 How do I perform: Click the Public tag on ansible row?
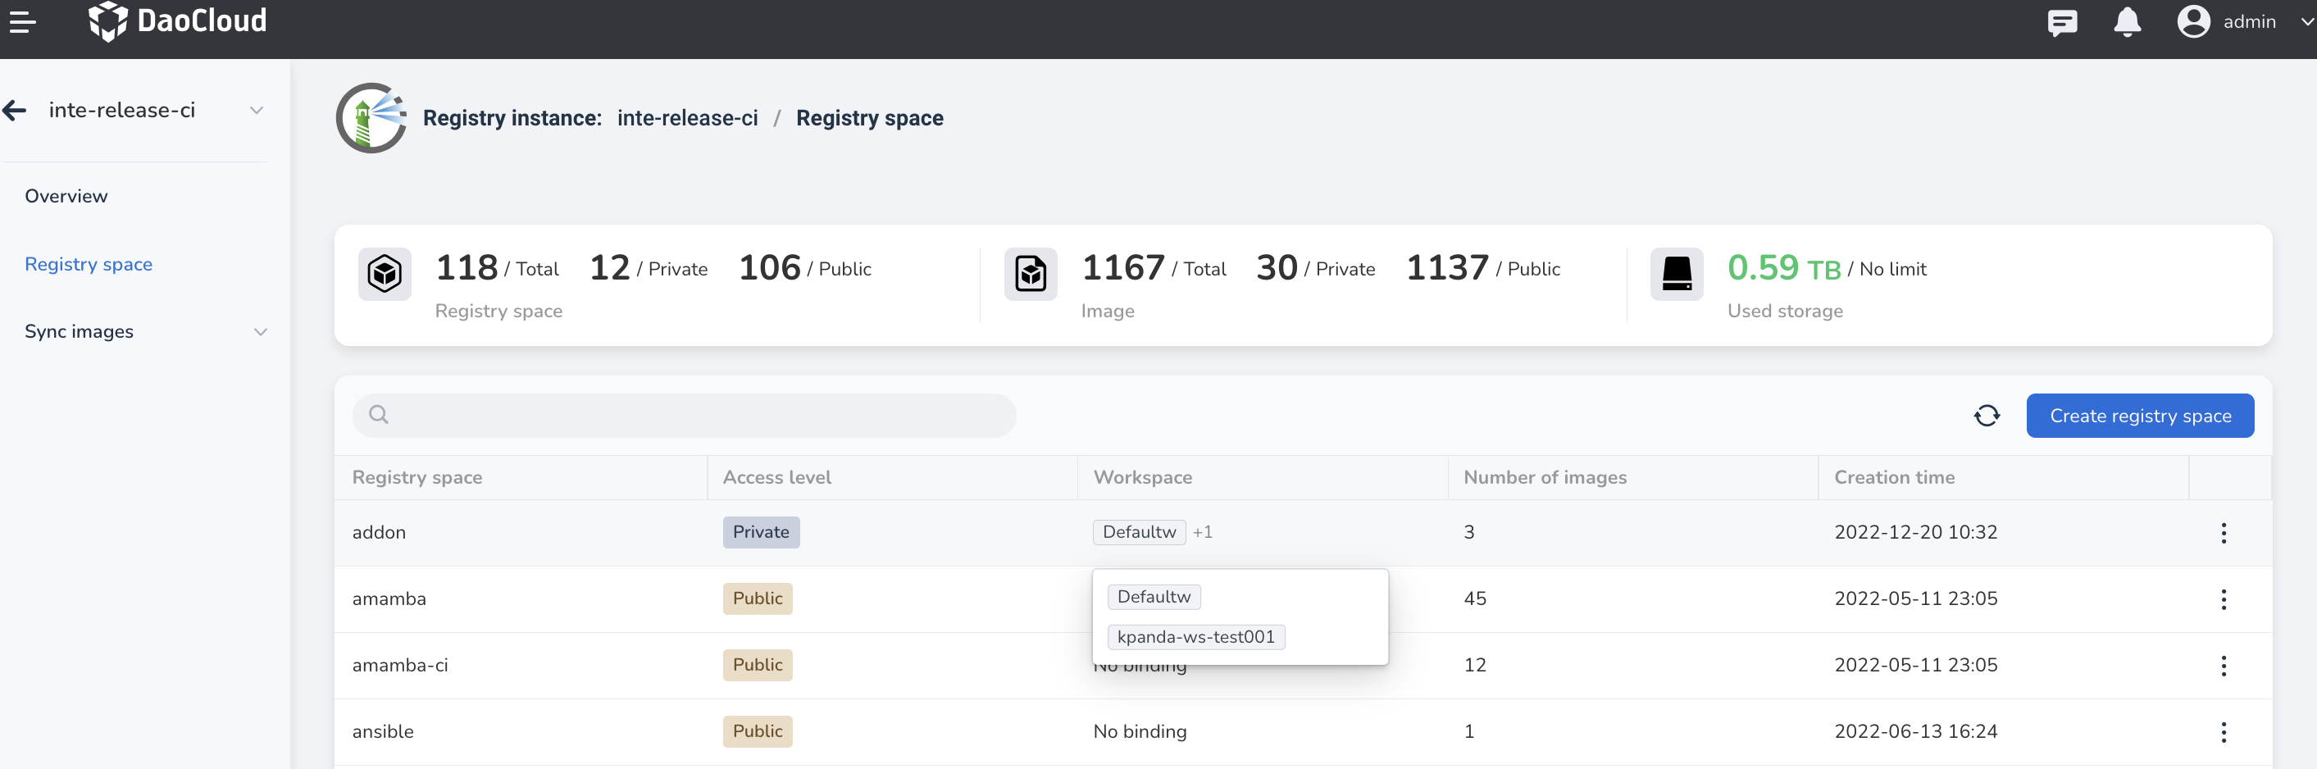tap(758, 732)
